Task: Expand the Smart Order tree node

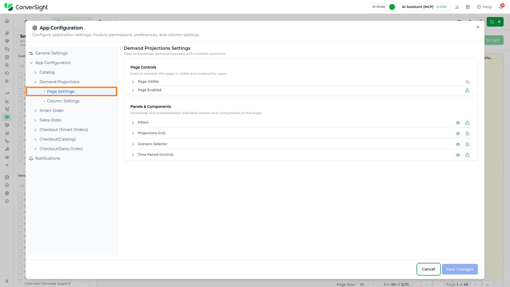Action: (x=35, y=111)
